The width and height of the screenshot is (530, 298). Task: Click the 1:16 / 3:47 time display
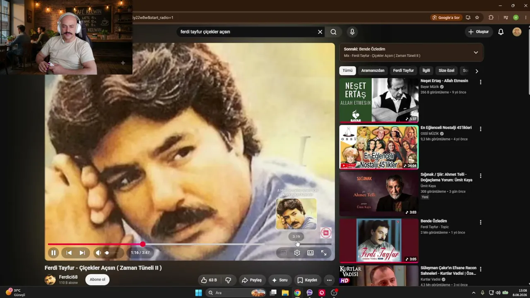pyautogui.click(x=140, y=252)
